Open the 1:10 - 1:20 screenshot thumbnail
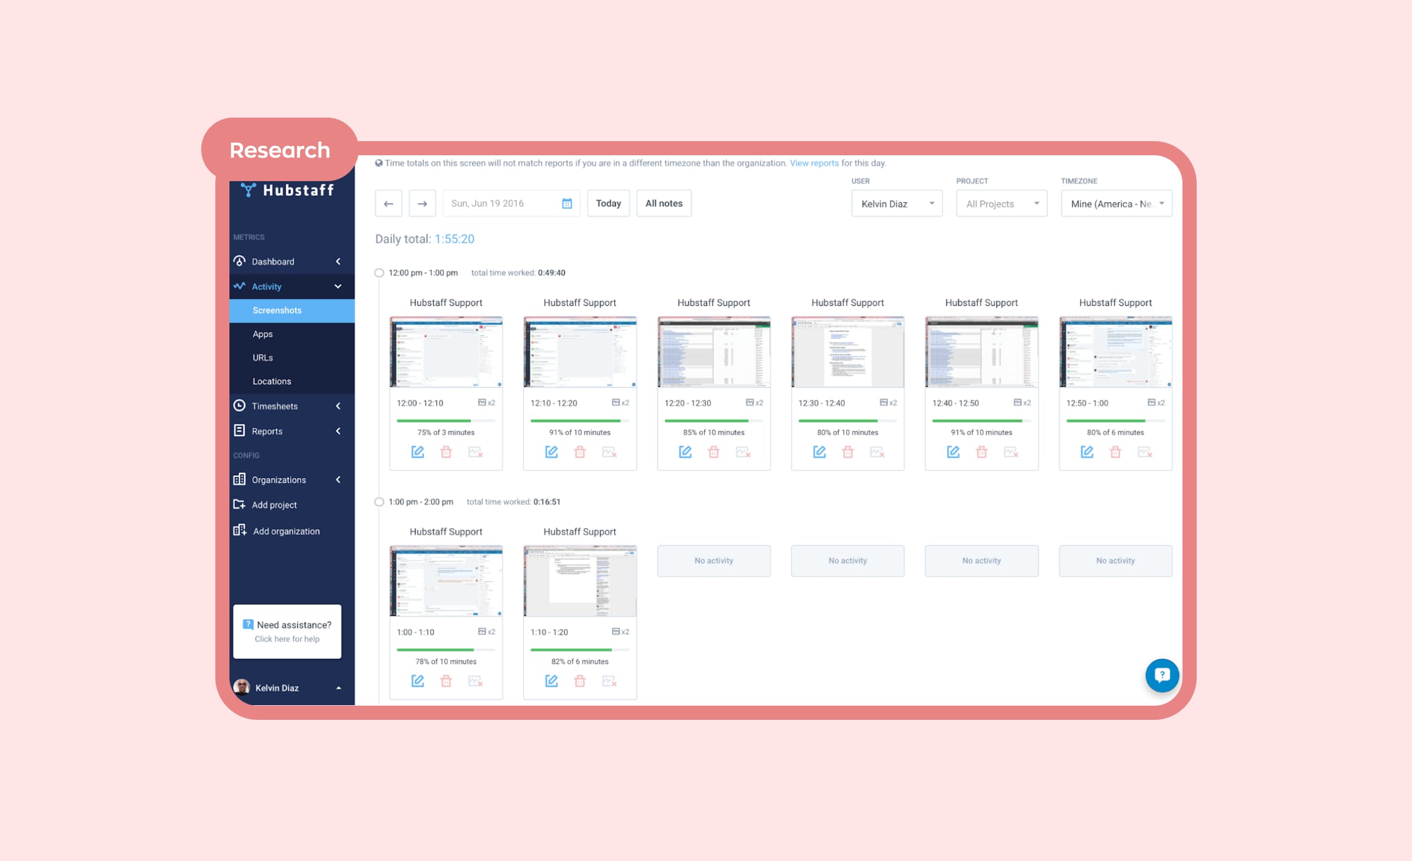Image resolution: width=1412 pixels, height=861 pixels. point(580,580)
